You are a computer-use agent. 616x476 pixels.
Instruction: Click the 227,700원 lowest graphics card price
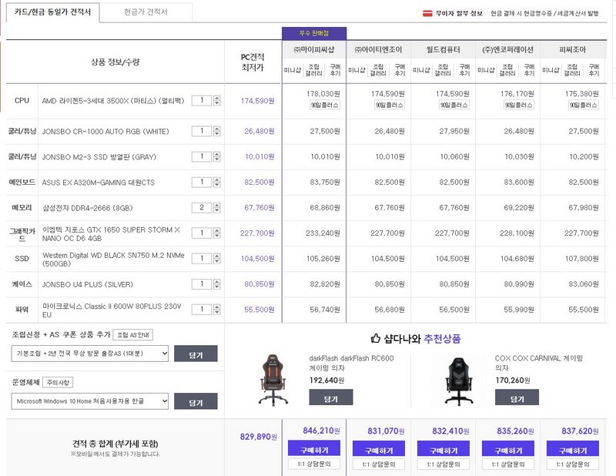257,233
